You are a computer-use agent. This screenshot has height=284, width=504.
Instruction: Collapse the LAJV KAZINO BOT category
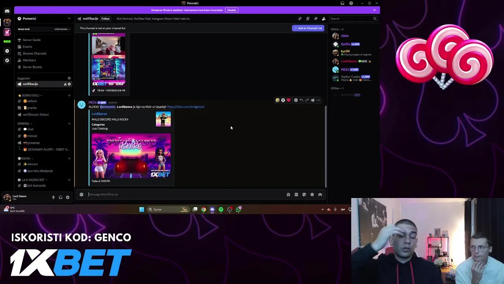coord(33,180)
